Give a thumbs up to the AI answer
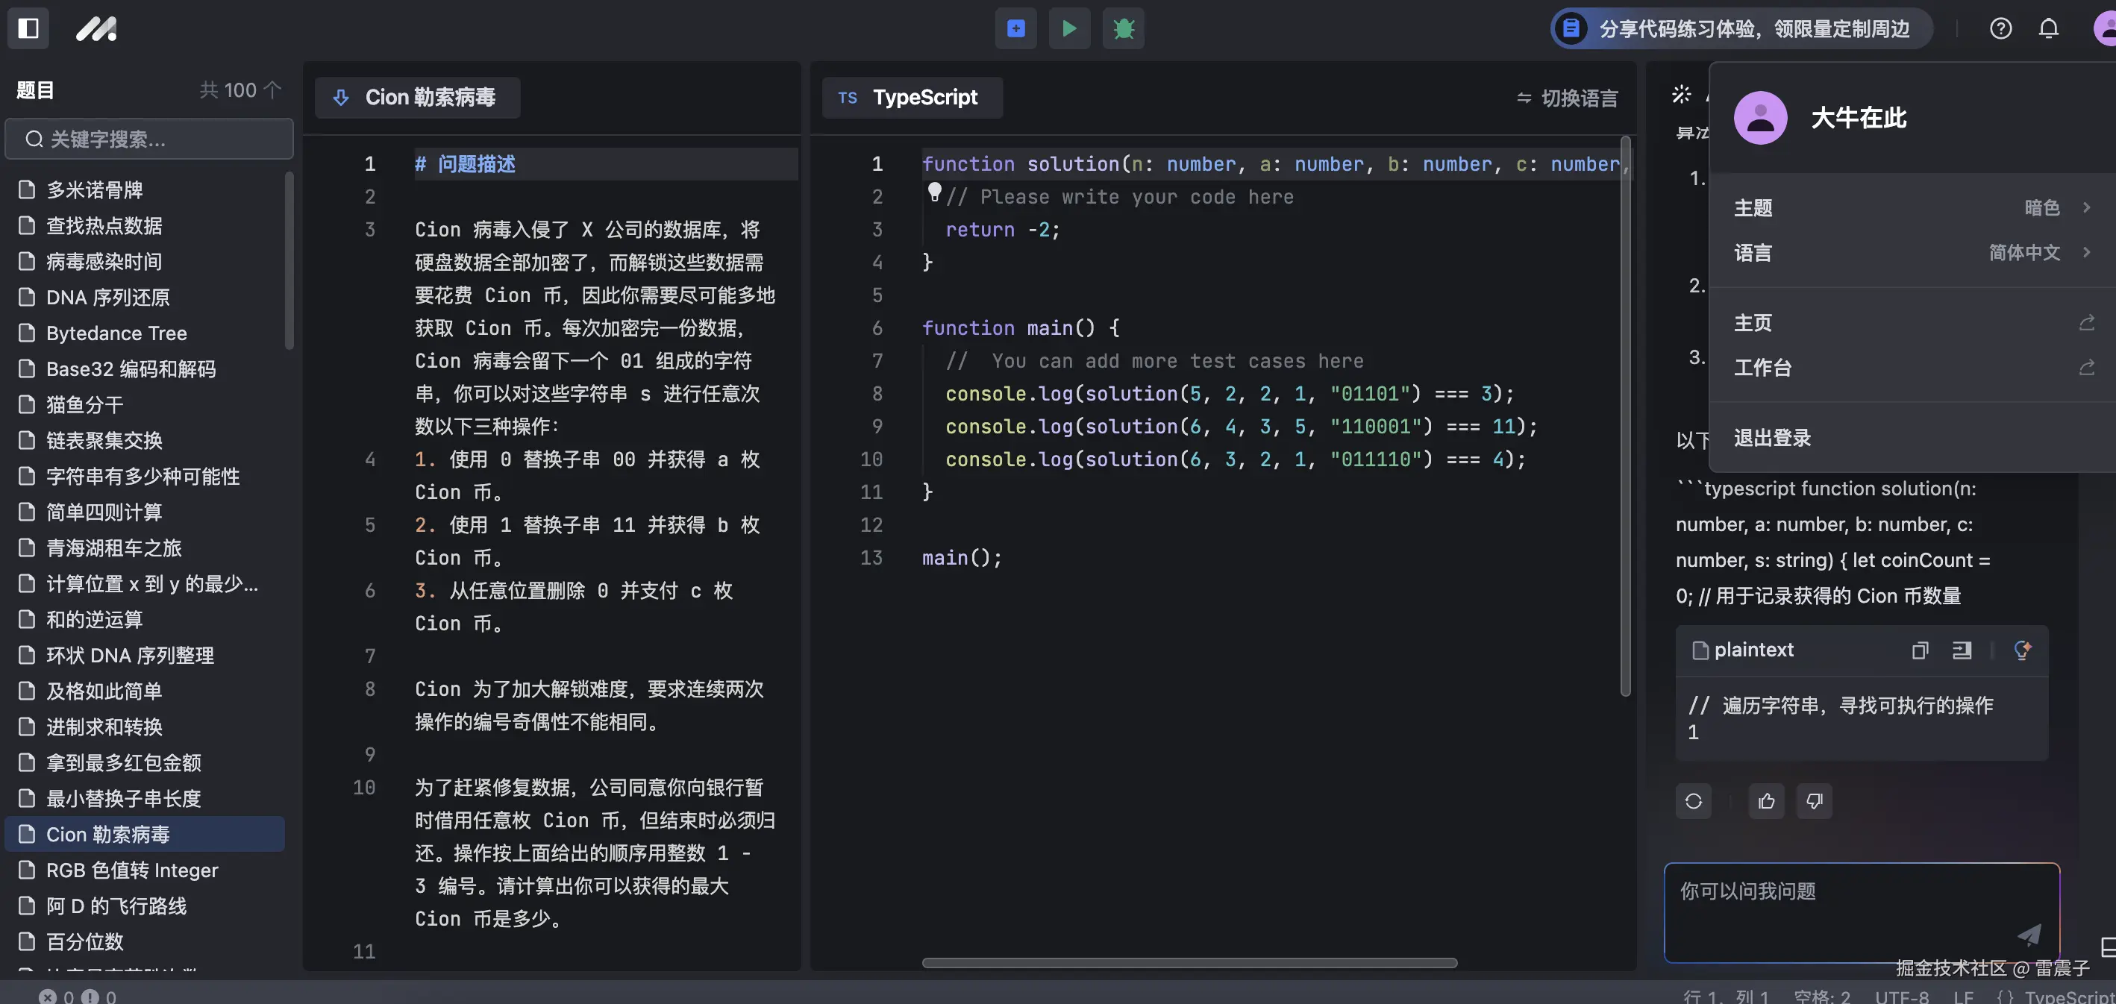Viewport: 2116px width, 1004px height. tap(1766, 801)
